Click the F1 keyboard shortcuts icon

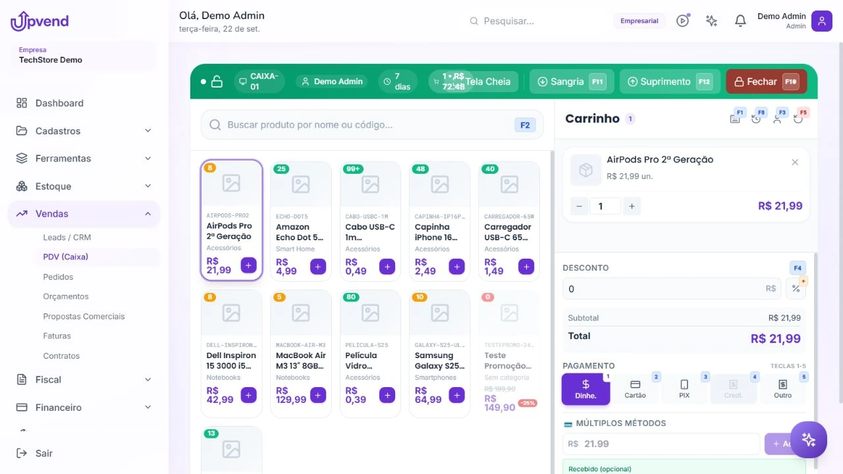[736, 118]
